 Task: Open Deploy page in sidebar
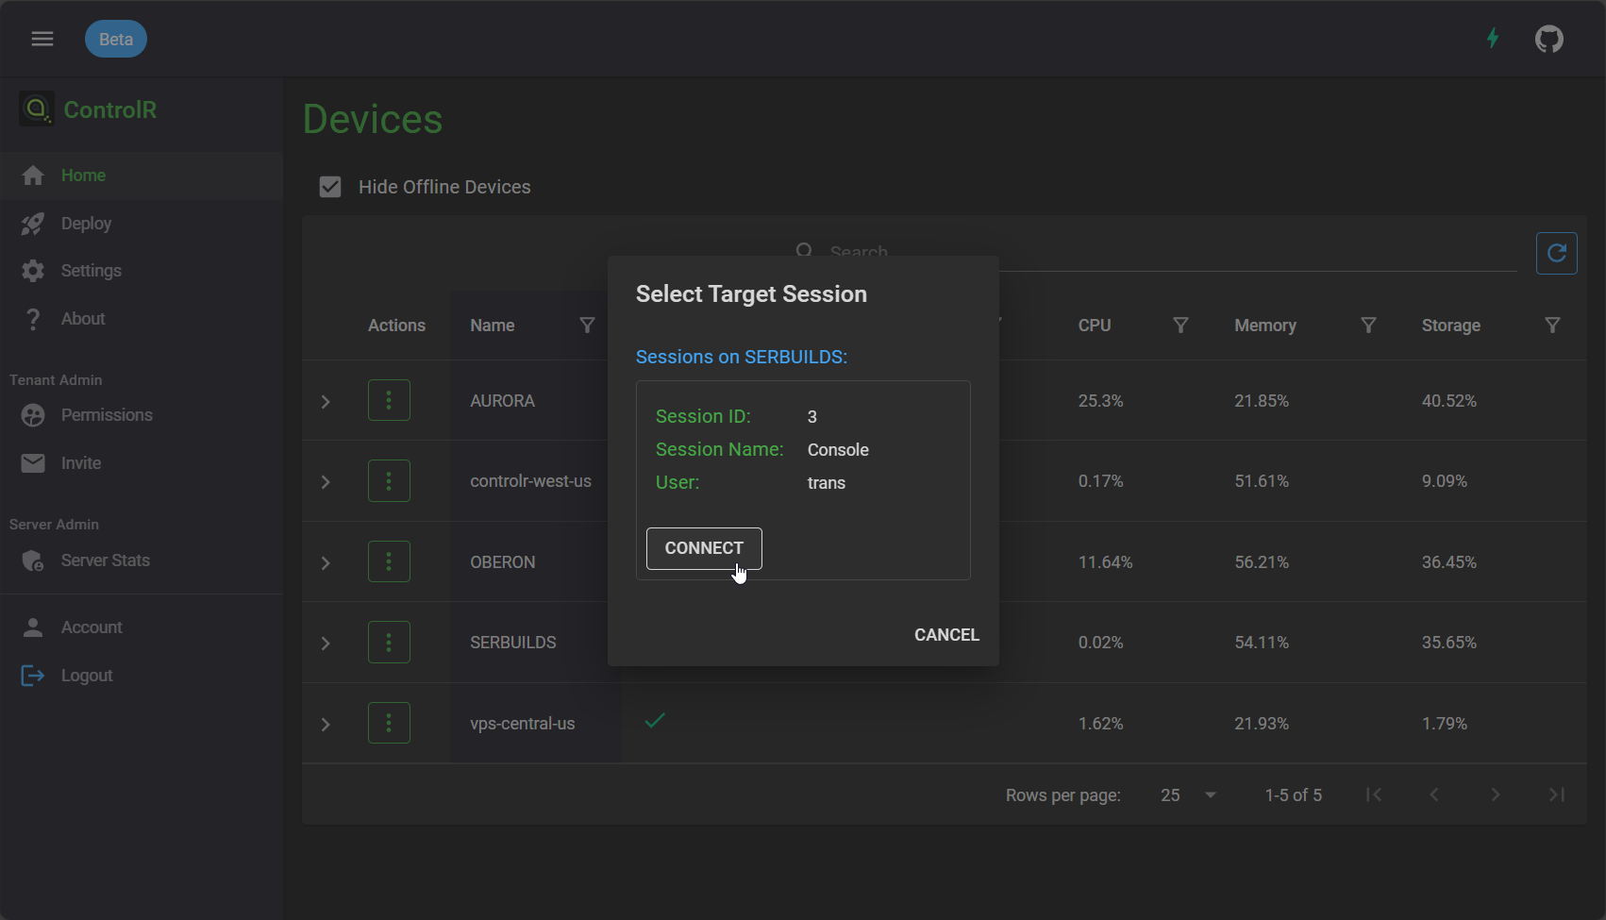point(142,224)
